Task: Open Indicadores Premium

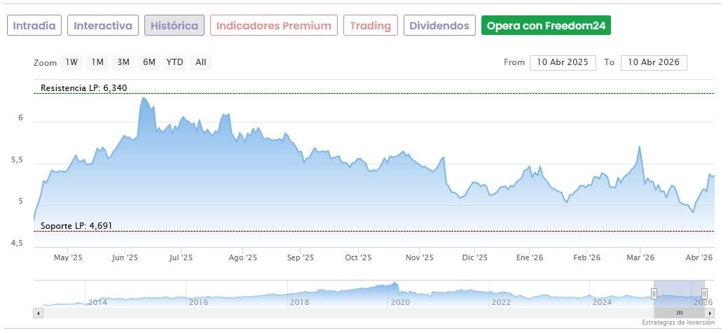Action: point(273,26)
